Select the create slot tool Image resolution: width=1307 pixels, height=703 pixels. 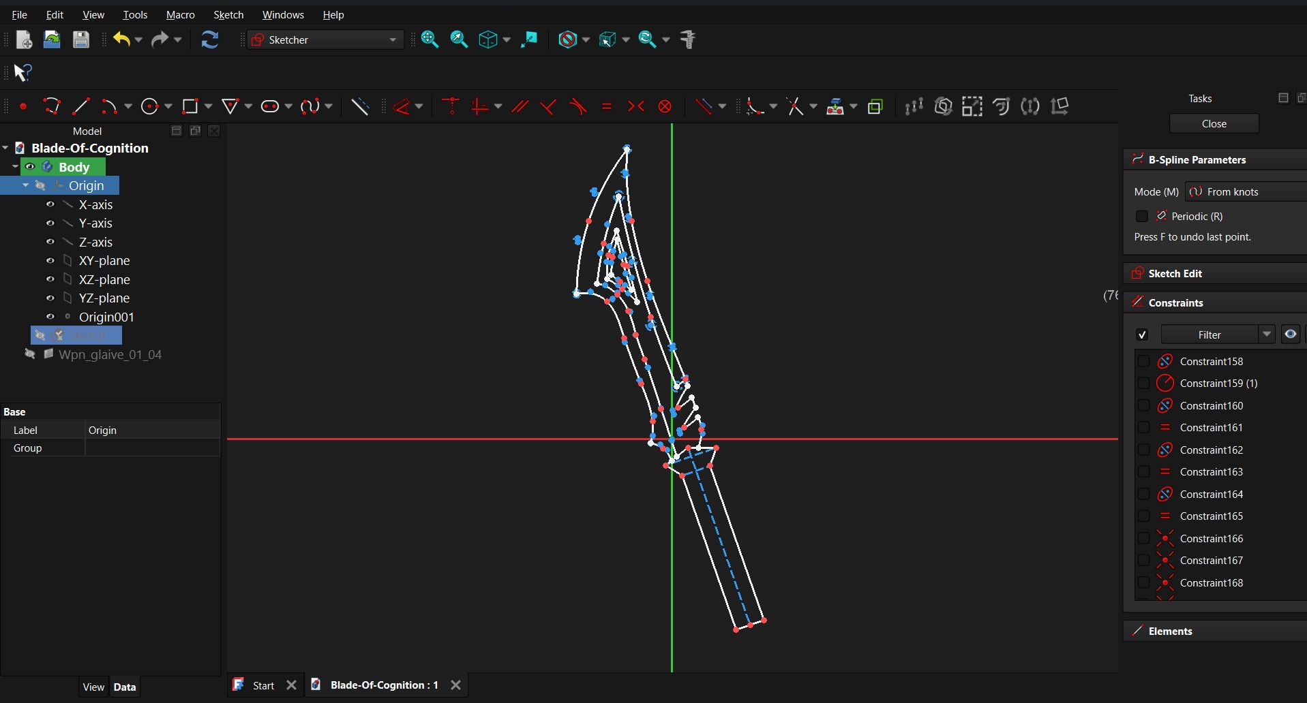pos(271,106)
